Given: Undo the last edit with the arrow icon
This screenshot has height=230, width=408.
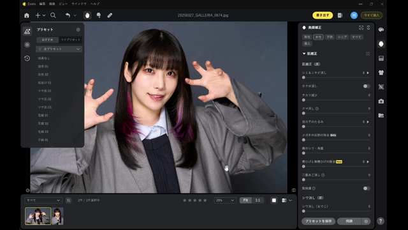Looking at the screenshot, I should (68, 15).
